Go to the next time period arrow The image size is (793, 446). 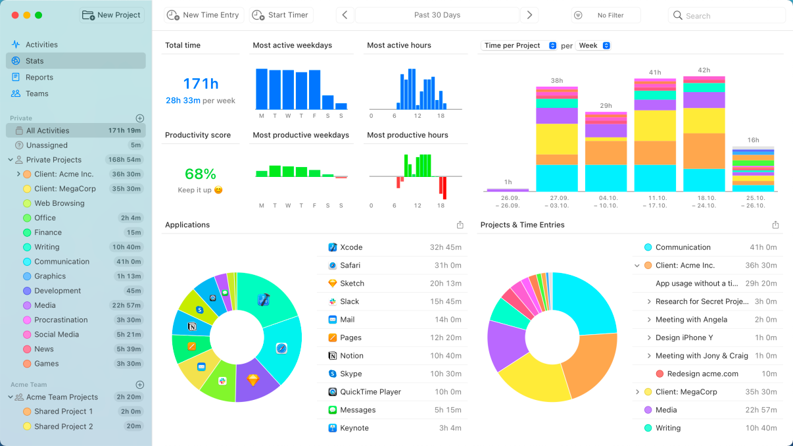[x=529, y=15]
